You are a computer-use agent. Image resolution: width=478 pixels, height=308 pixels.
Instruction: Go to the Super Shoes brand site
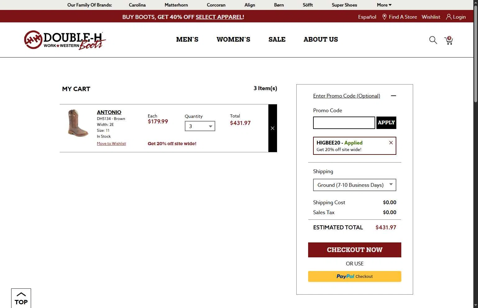tap(344, 5)
